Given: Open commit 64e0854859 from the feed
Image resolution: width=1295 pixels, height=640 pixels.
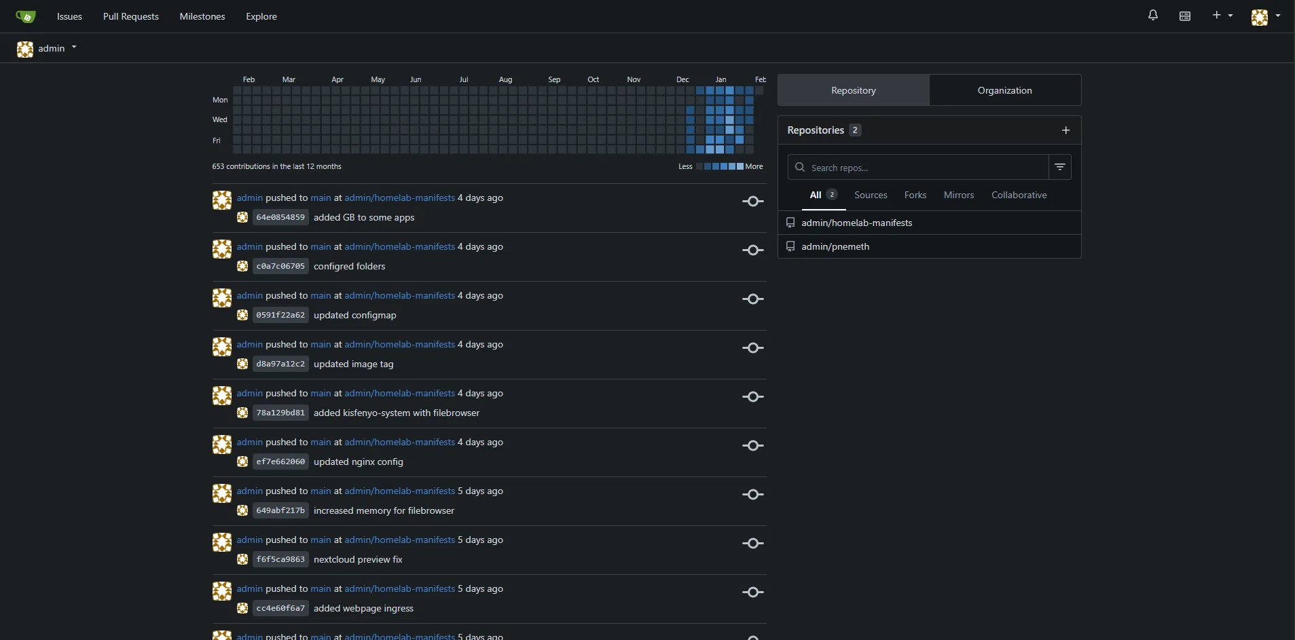Looking at the screenshot, I should [x=280, y=218].
